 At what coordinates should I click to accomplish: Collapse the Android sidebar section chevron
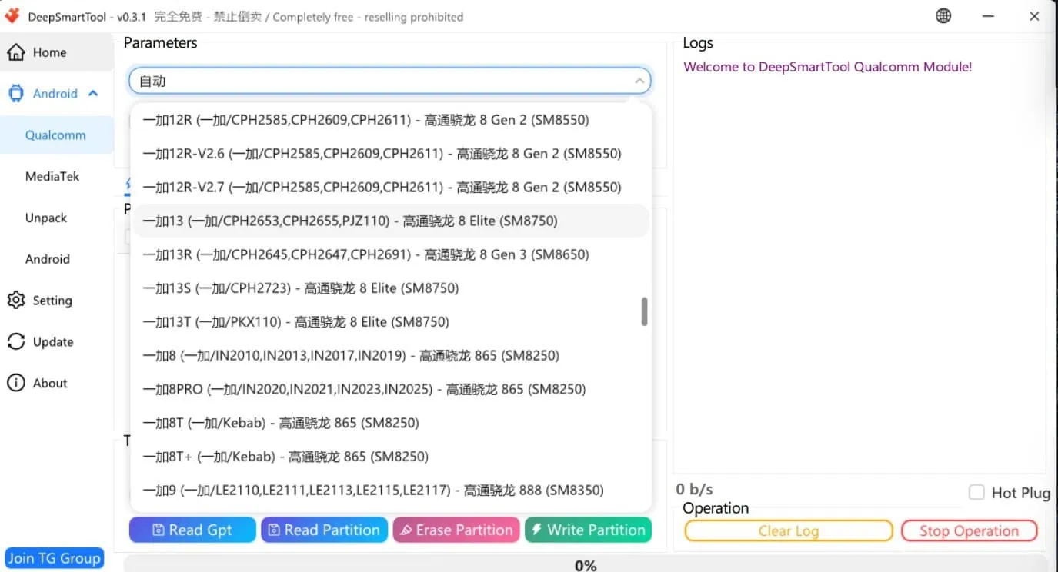[94, 94]
